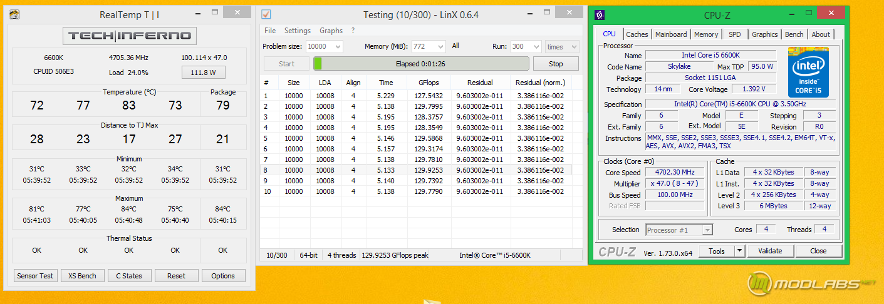Click the All memory label in LinX
The width and height of the screenshot is (884, 304).
pyautogui.click(x=455, y=46)
